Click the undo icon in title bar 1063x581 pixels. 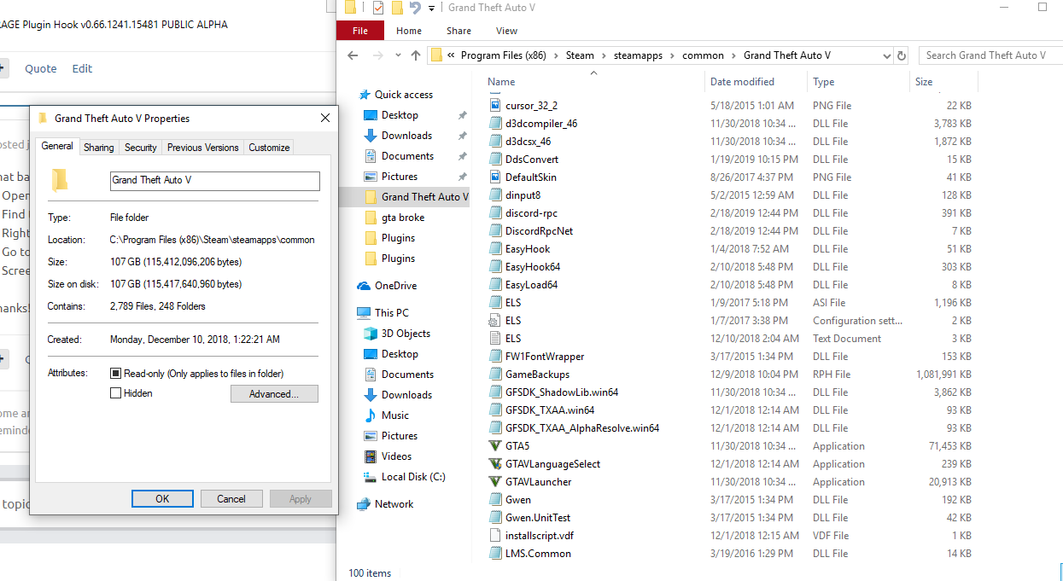[415, 8]
